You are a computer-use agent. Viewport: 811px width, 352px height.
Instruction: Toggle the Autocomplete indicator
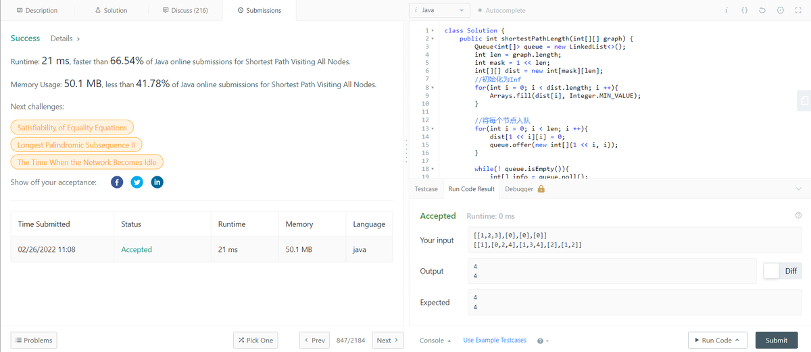(x=501, y=11)
